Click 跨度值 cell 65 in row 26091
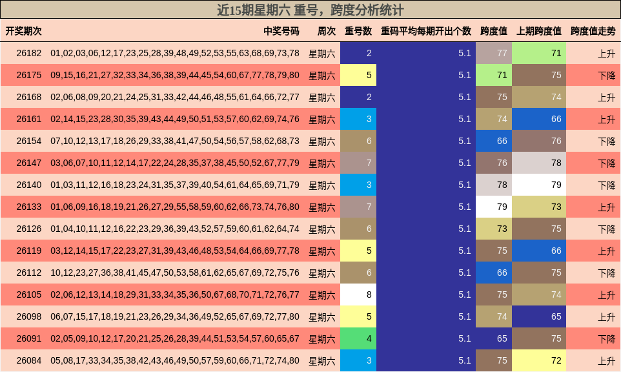The height and width of the screenshot is (372, 621). pyautogui.click(x=493, y=338)
